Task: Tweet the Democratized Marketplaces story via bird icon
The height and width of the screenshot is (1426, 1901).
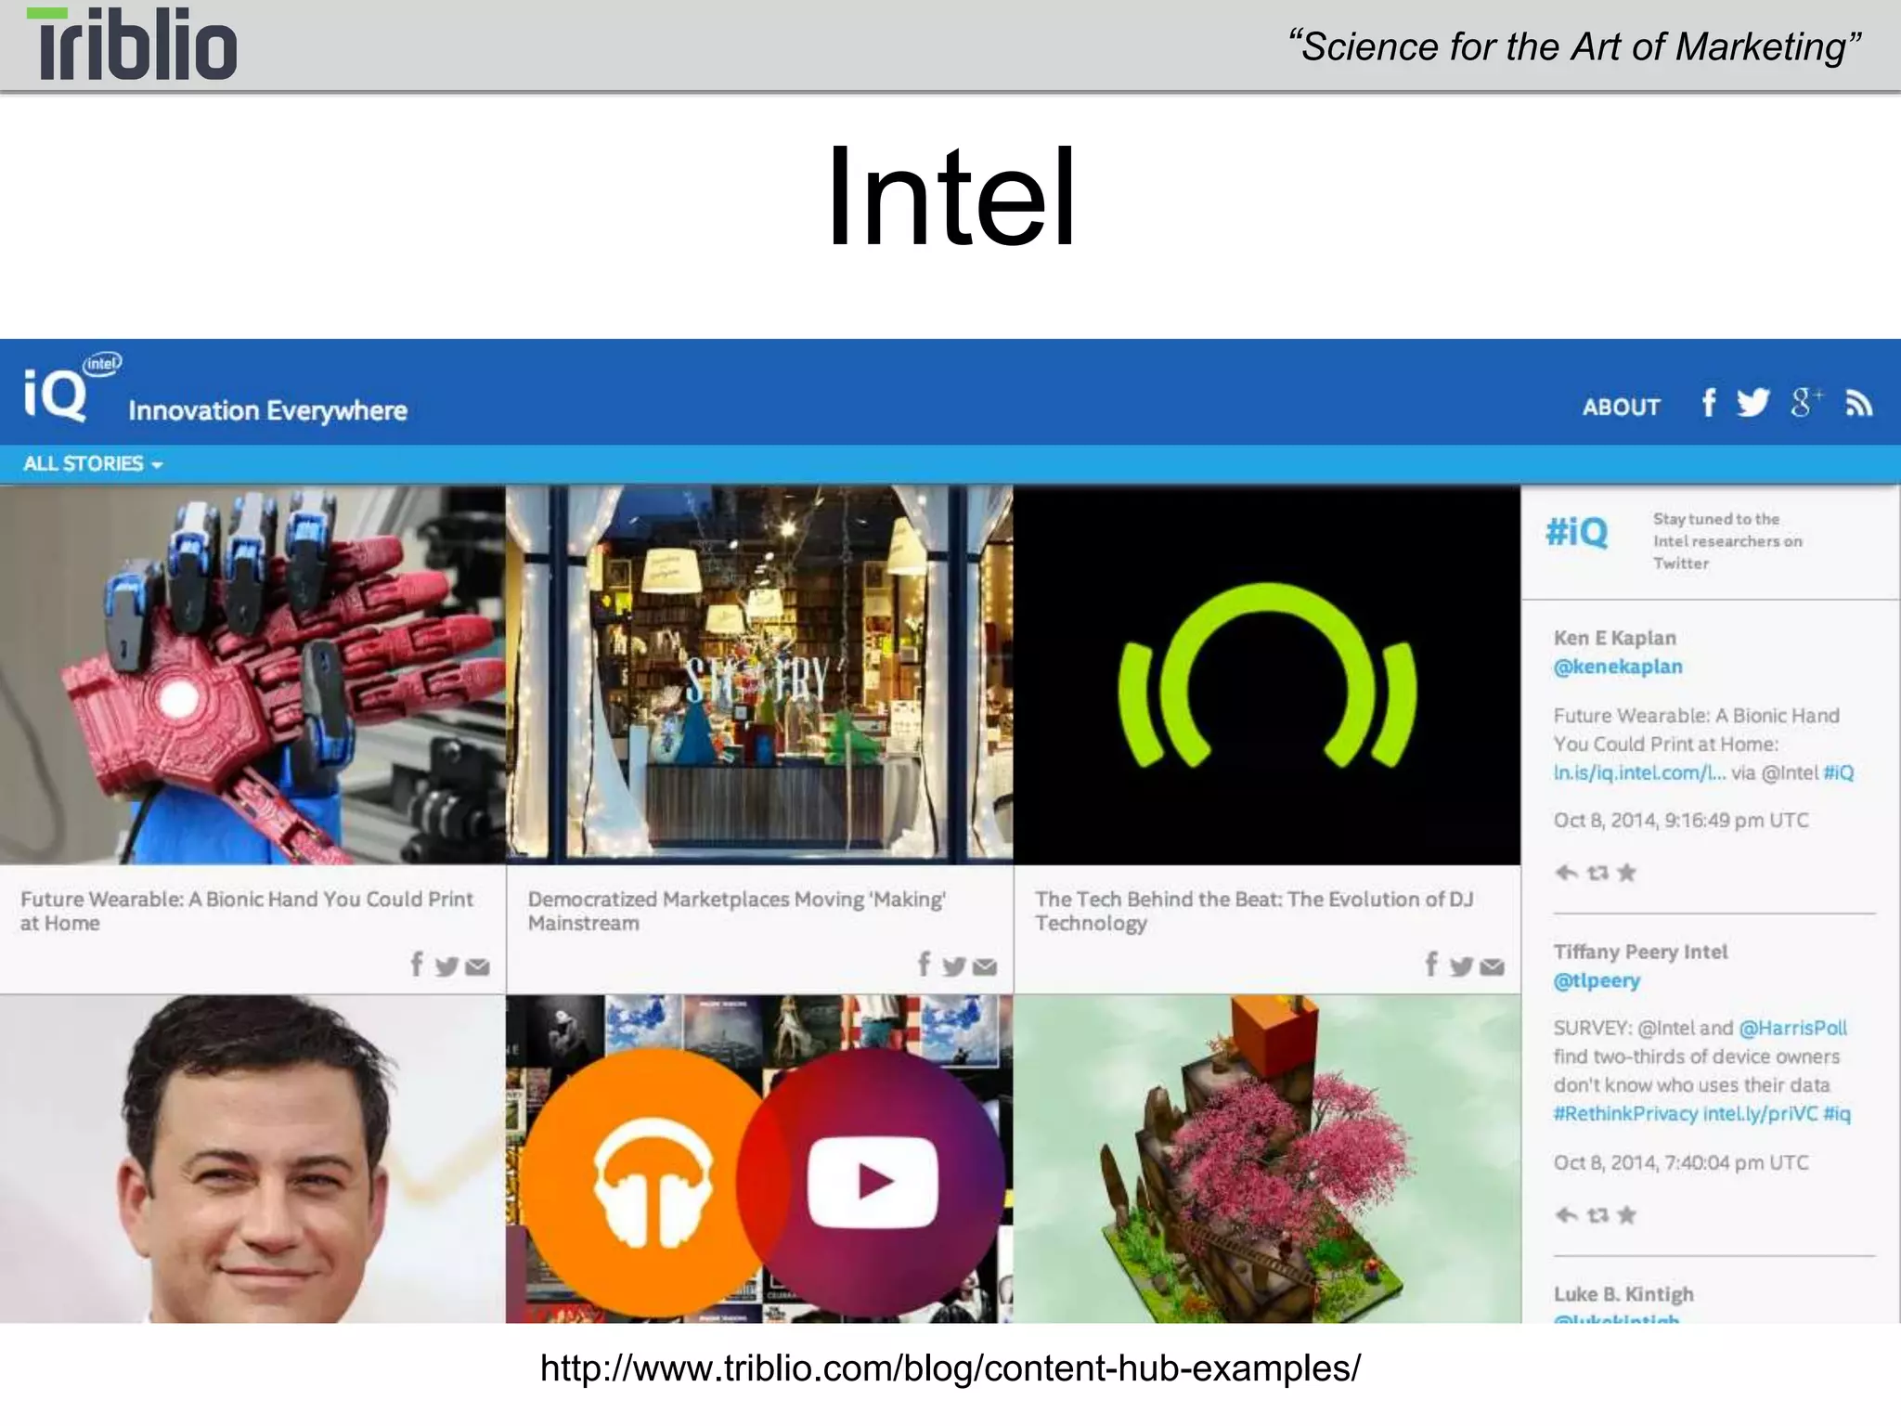Action: [953, 967]
